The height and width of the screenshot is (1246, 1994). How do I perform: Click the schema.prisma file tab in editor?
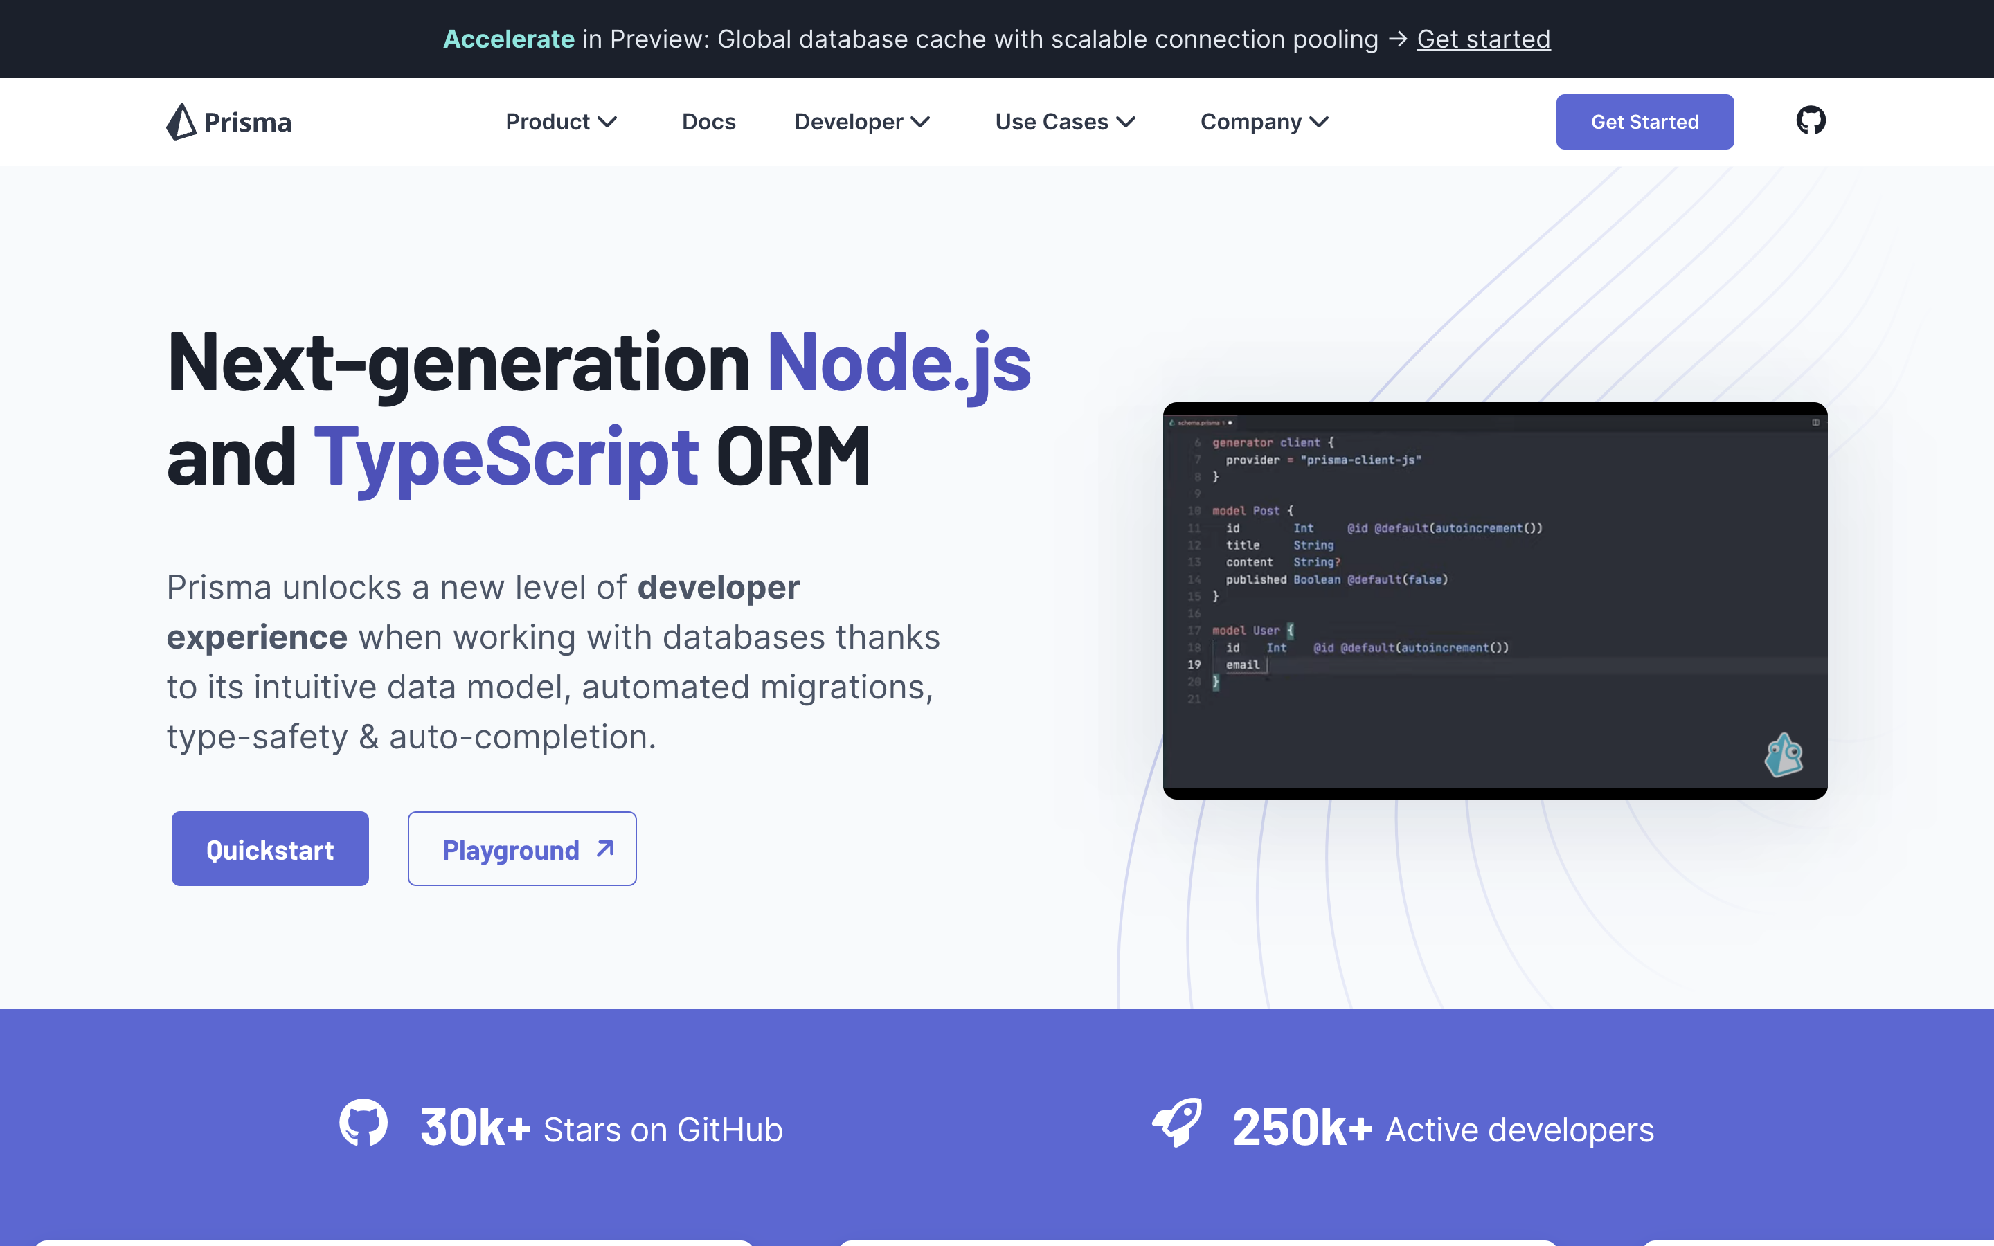point(1199,423)
